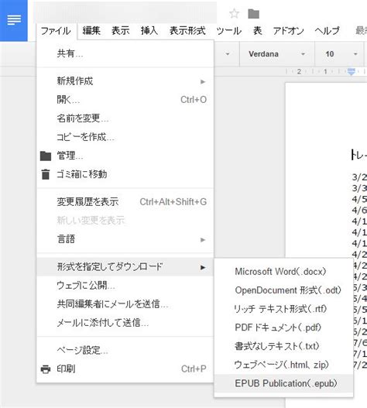The width and height of the screenshot is (367, 408).
Task: Click the move-to-folder icon beside the star
Action: point(253,14)
